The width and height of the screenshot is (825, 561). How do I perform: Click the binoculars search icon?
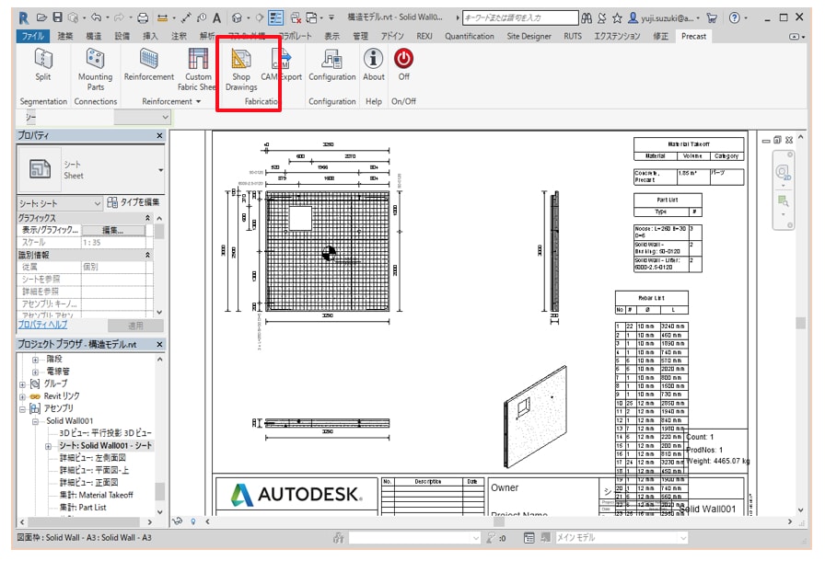coord(587,17)
